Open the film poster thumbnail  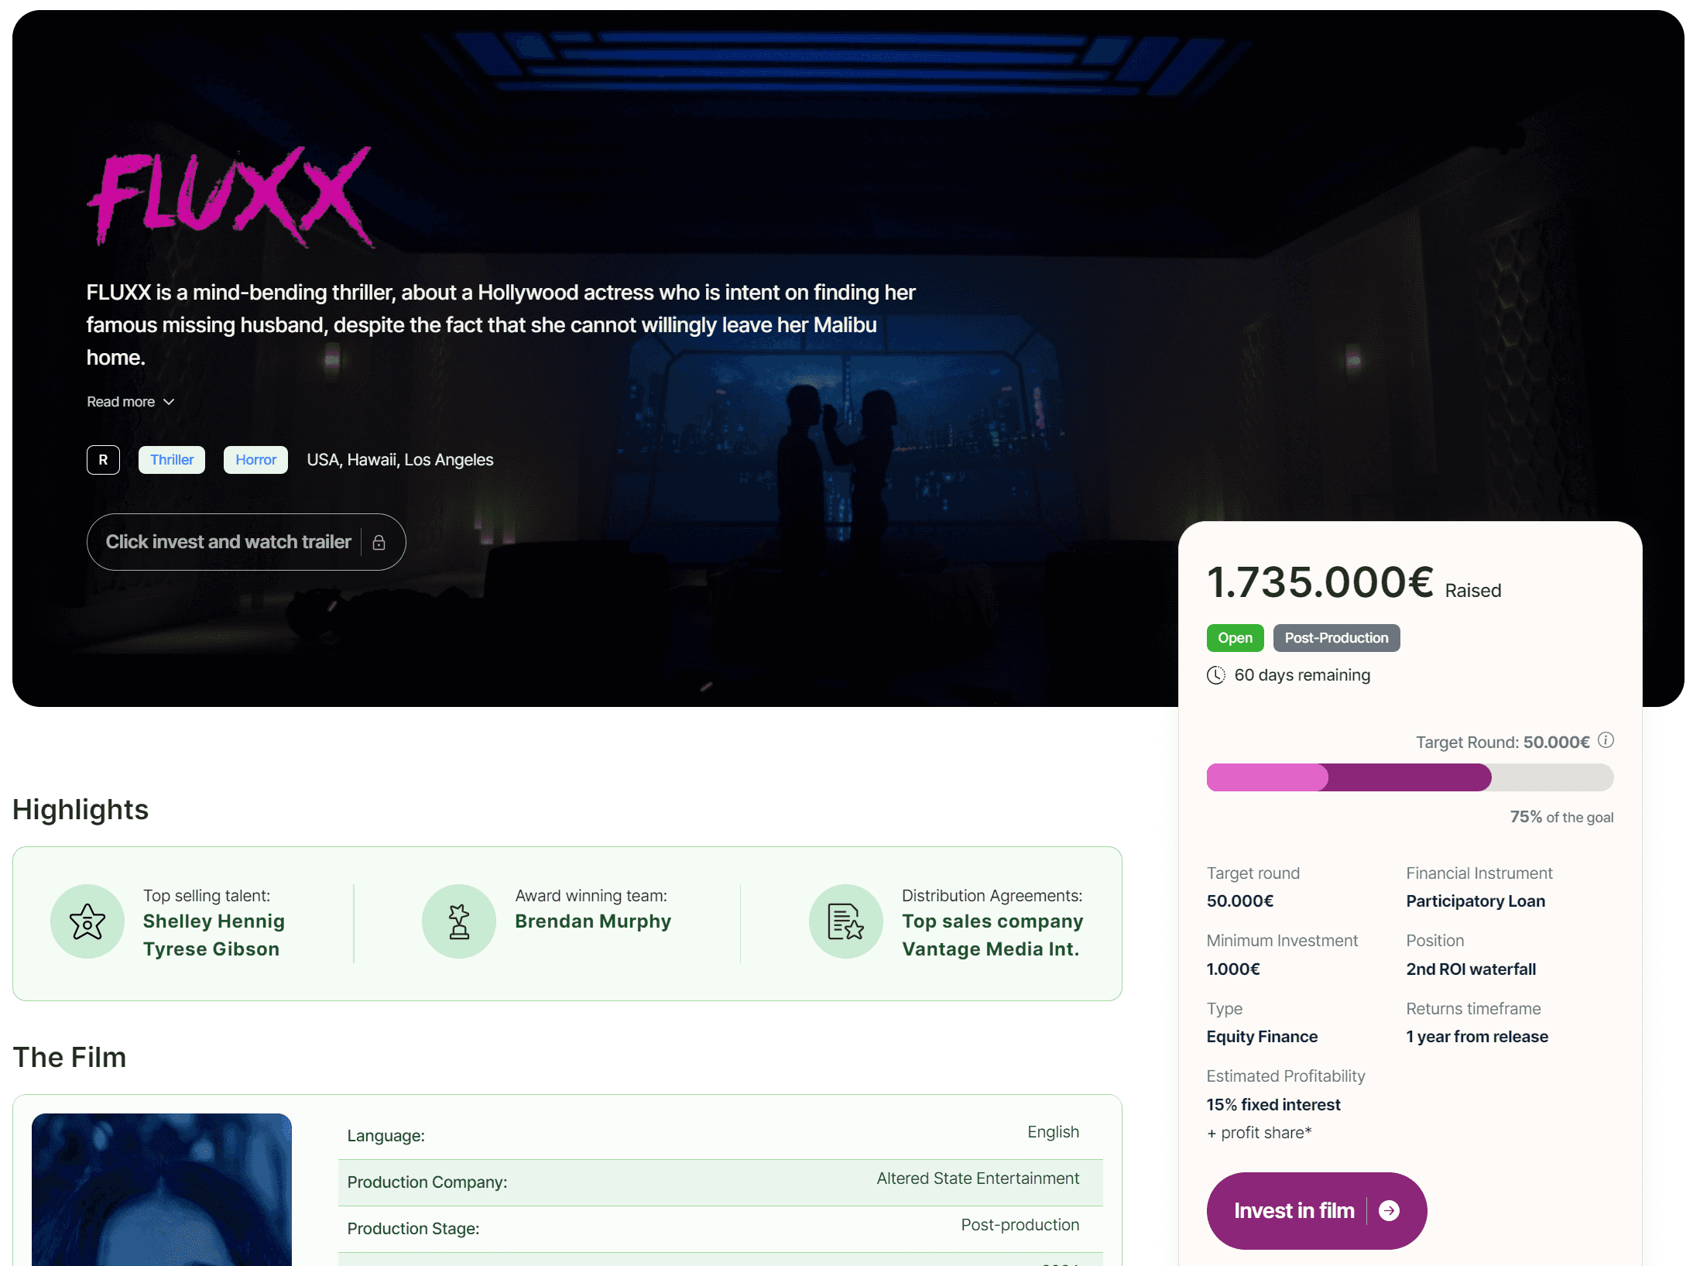tap(162, 1189)
